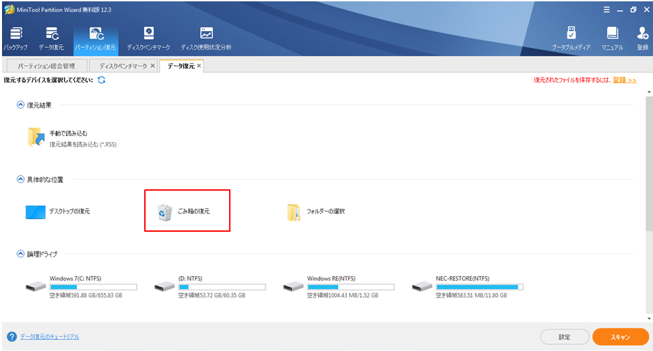The image size is (653, 351).
Task: Click the vertical scrollbar thumb
Action: (649, 163)
